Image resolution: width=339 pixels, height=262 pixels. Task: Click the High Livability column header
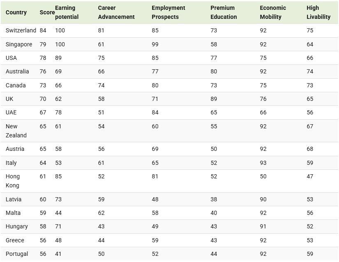[318, 12]
